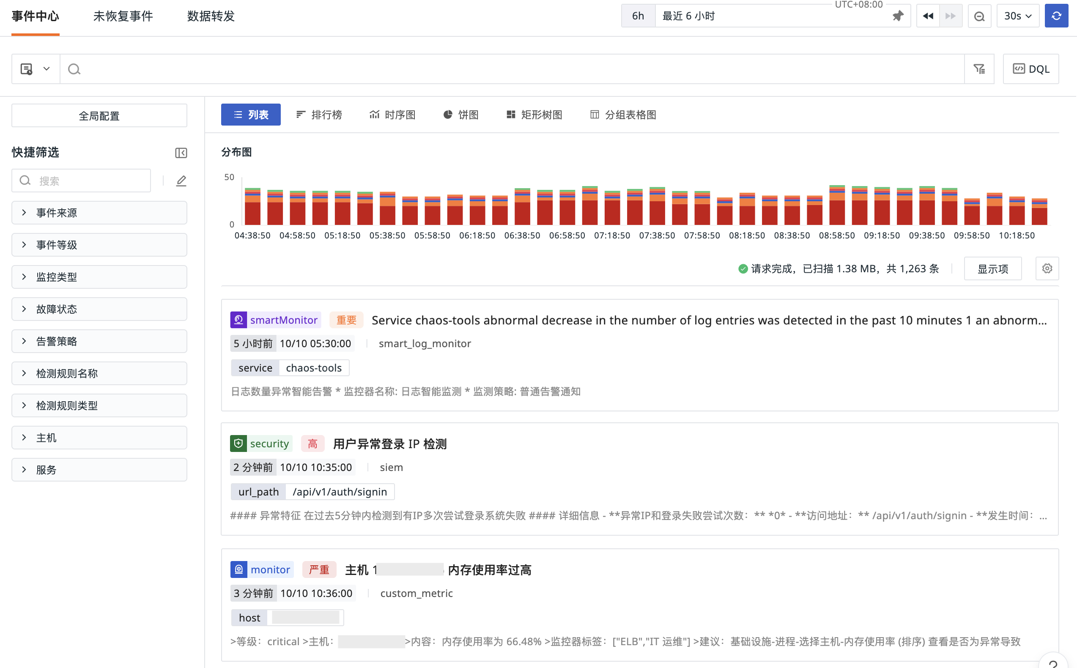This screenshot has height=668, width=1077.
Task: Open the search type dropdown arrow
Action: pos(47,69)
